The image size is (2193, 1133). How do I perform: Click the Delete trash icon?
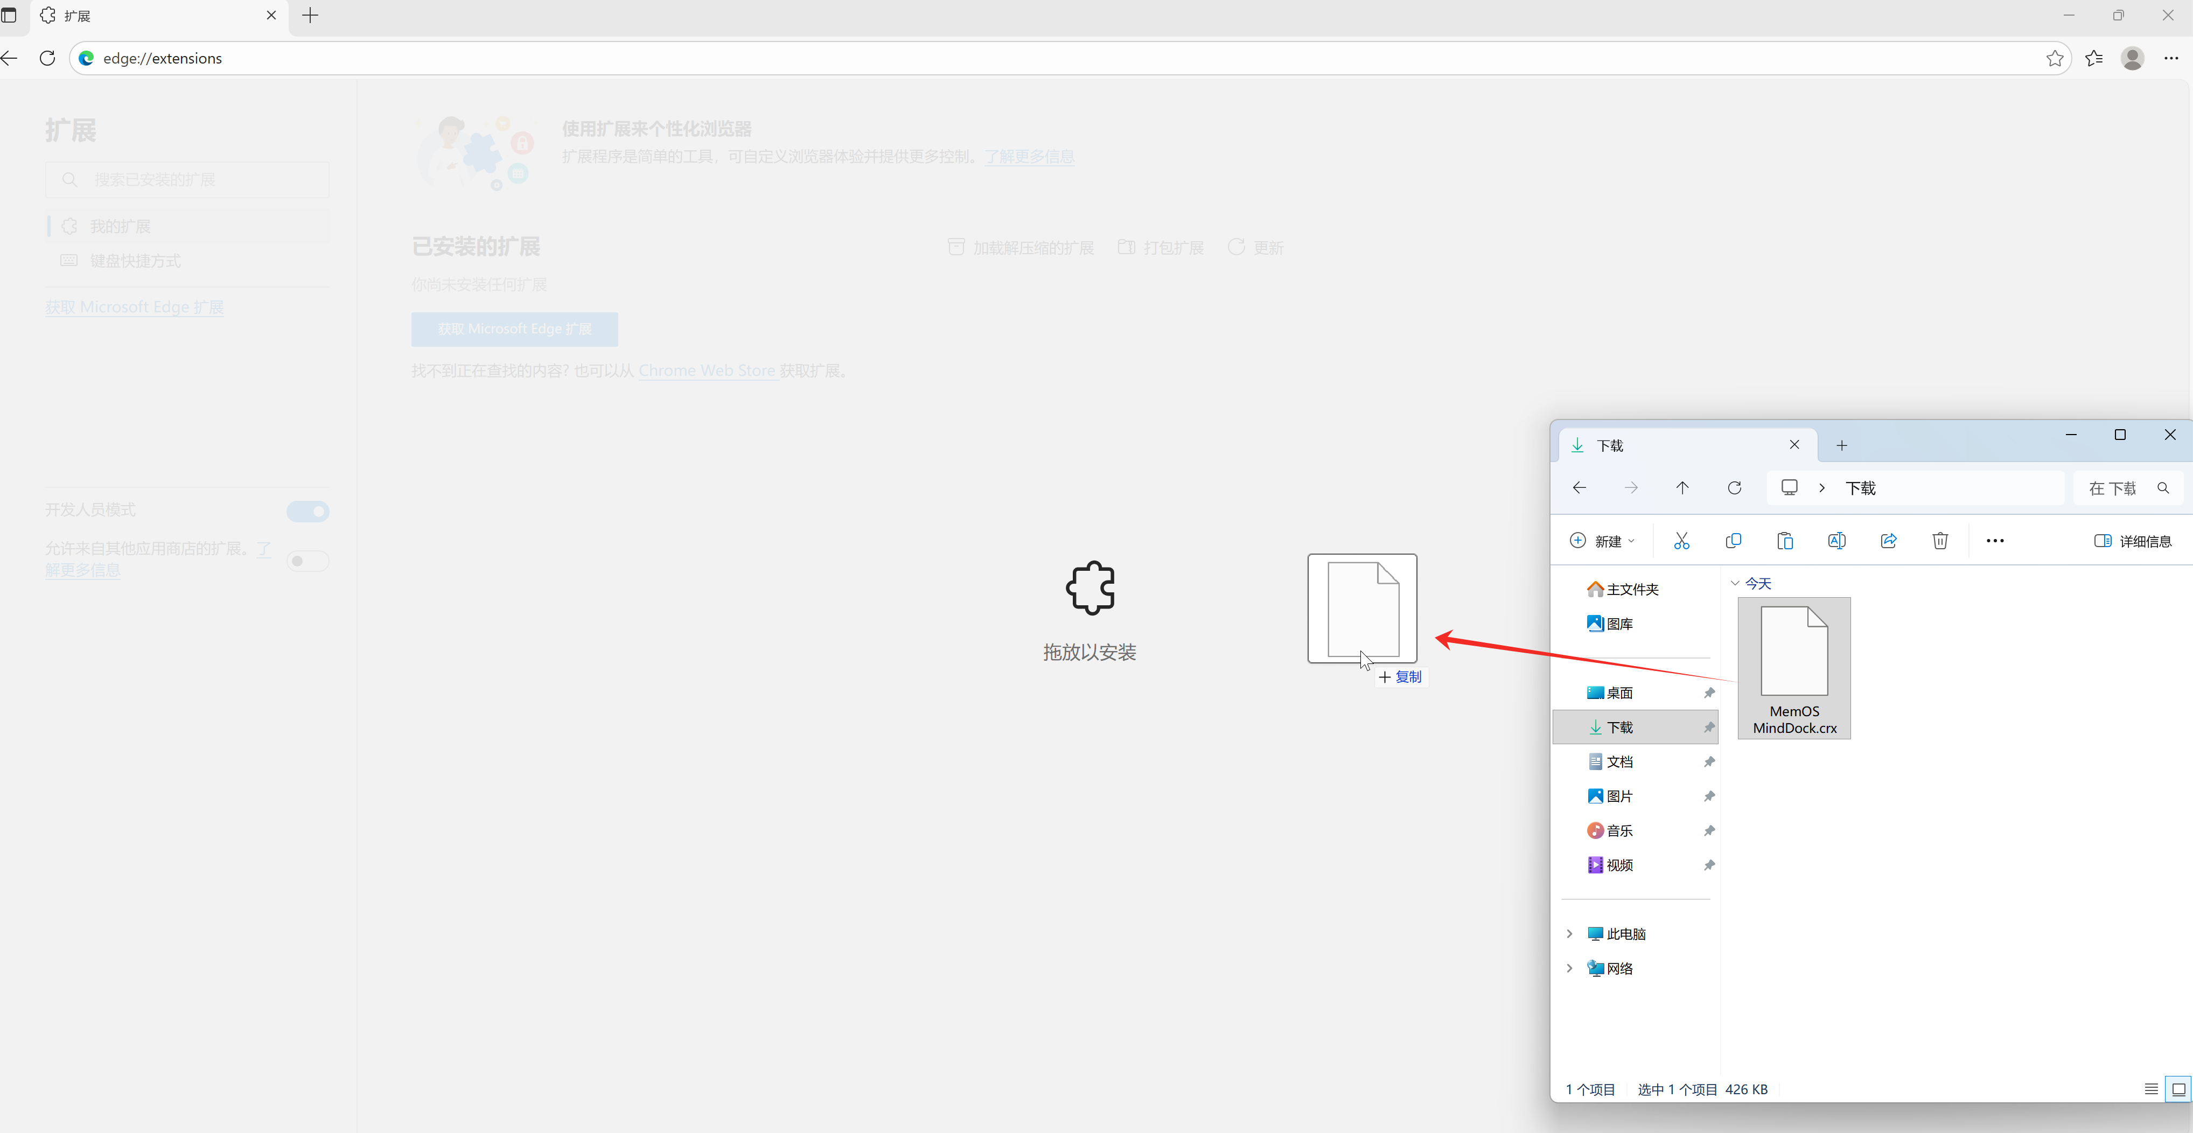pos(1940,541)
